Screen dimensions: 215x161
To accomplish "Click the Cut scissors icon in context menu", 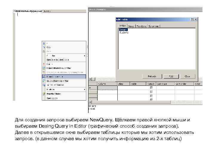I will 44,44.
